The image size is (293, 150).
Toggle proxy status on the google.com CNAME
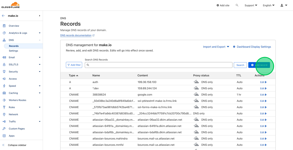coord(196,95)
